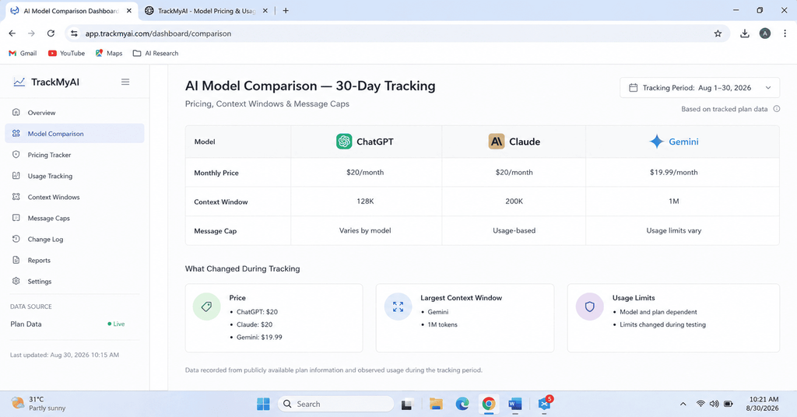Click the Settings gear icon in sidebar
This screenshot has width=797, height=417.
(16, 281)
